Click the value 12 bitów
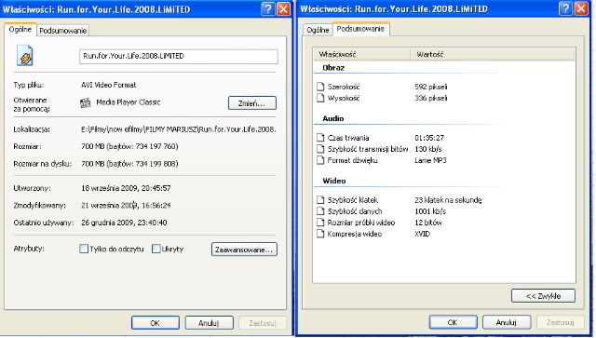This screenshot has height=338, width=596. click(x=428, y=223)
